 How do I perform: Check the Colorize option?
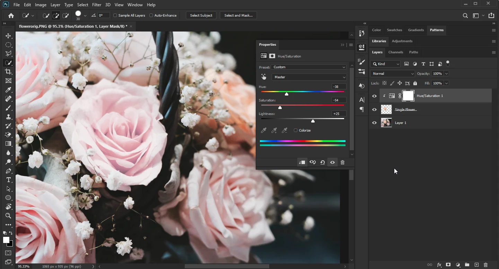tap(296, 131)
